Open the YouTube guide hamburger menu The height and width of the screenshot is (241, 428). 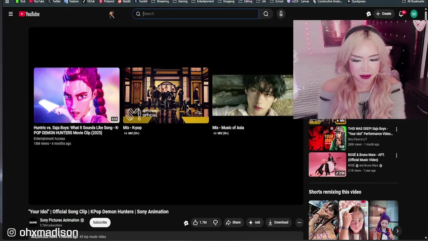[11, 14]
